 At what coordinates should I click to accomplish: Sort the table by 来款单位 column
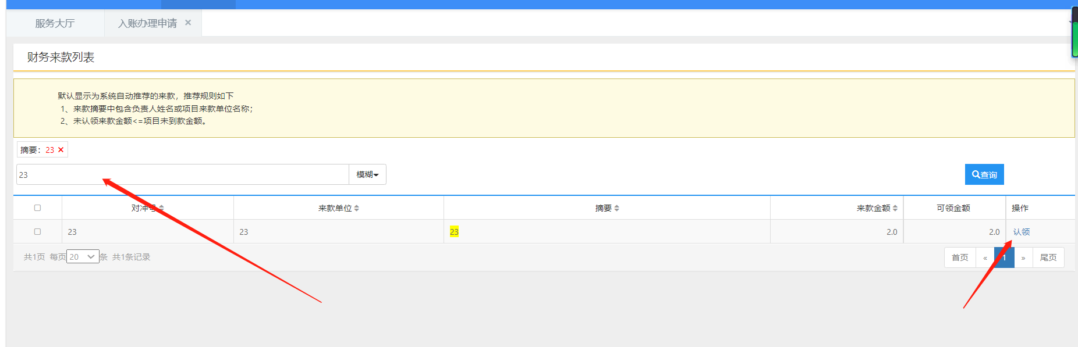338,208
